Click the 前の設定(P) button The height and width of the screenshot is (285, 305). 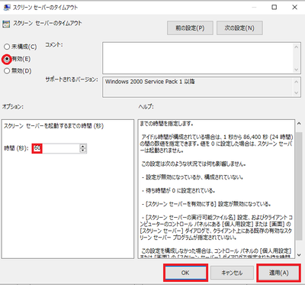[190, 28]
